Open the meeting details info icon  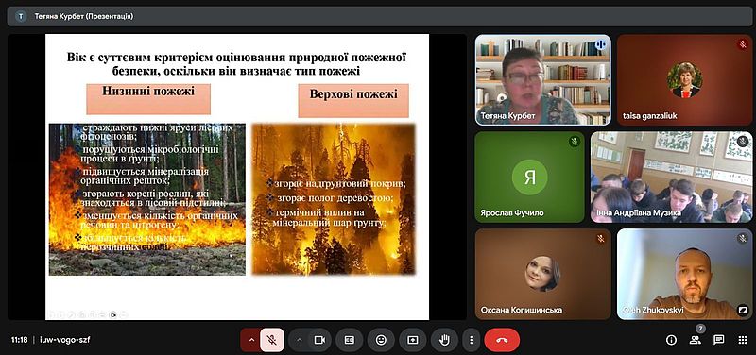tap(671, 340)
